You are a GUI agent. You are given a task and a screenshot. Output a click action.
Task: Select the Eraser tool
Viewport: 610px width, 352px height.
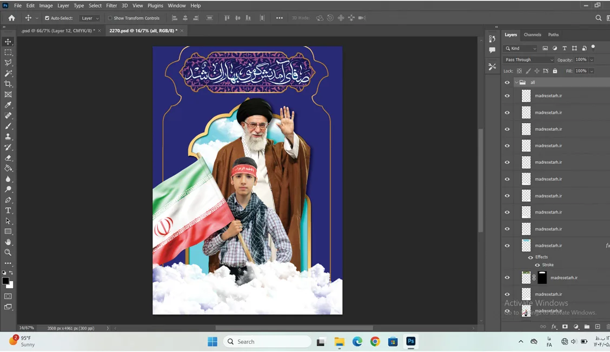(x=8, y=157)
